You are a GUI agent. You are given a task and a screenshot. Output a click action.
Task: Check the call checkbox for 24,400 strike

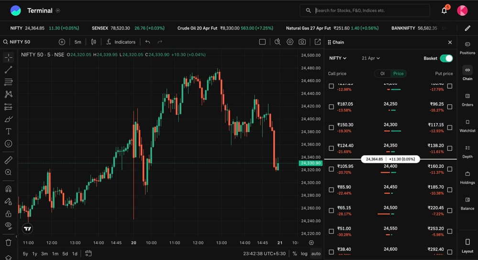[331, 169]
